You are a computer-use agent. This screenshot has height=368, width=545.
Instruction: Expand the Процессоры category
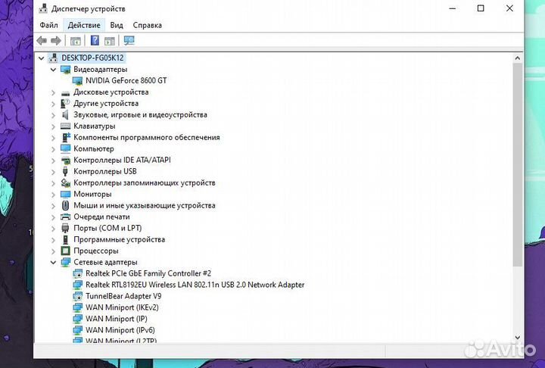53,251
